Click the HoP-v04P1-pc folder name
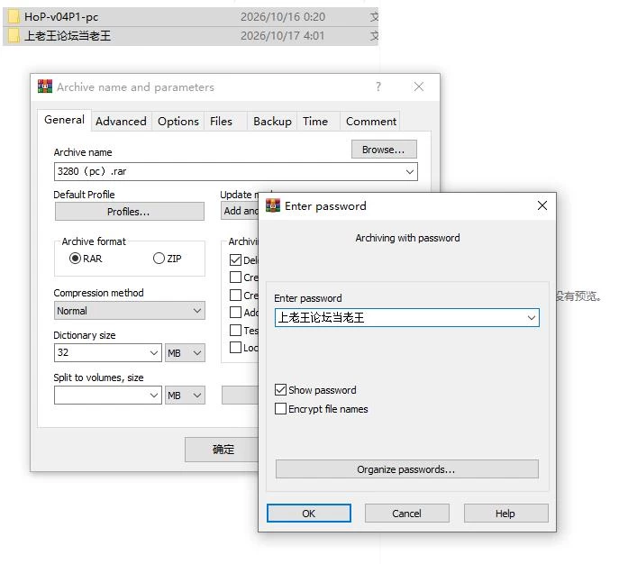 point(61,17)
